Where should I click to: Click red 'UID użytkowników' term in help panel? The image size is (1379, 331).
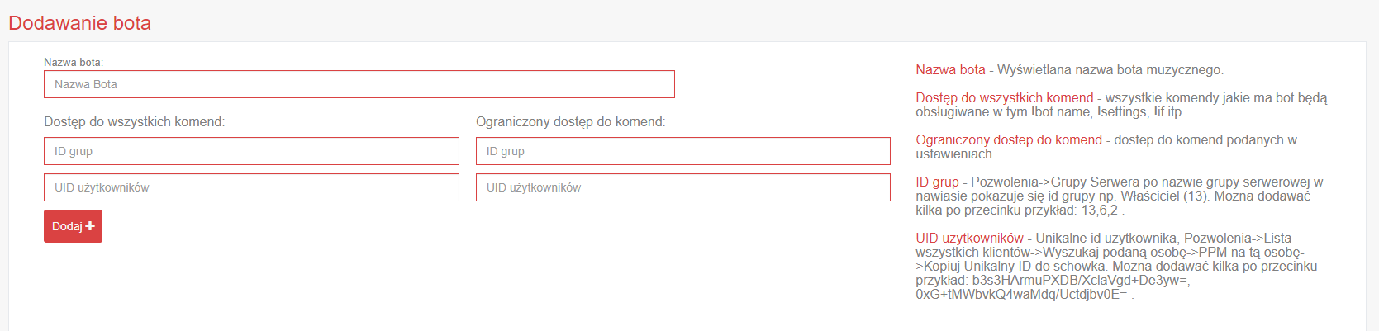coord(969,239)
